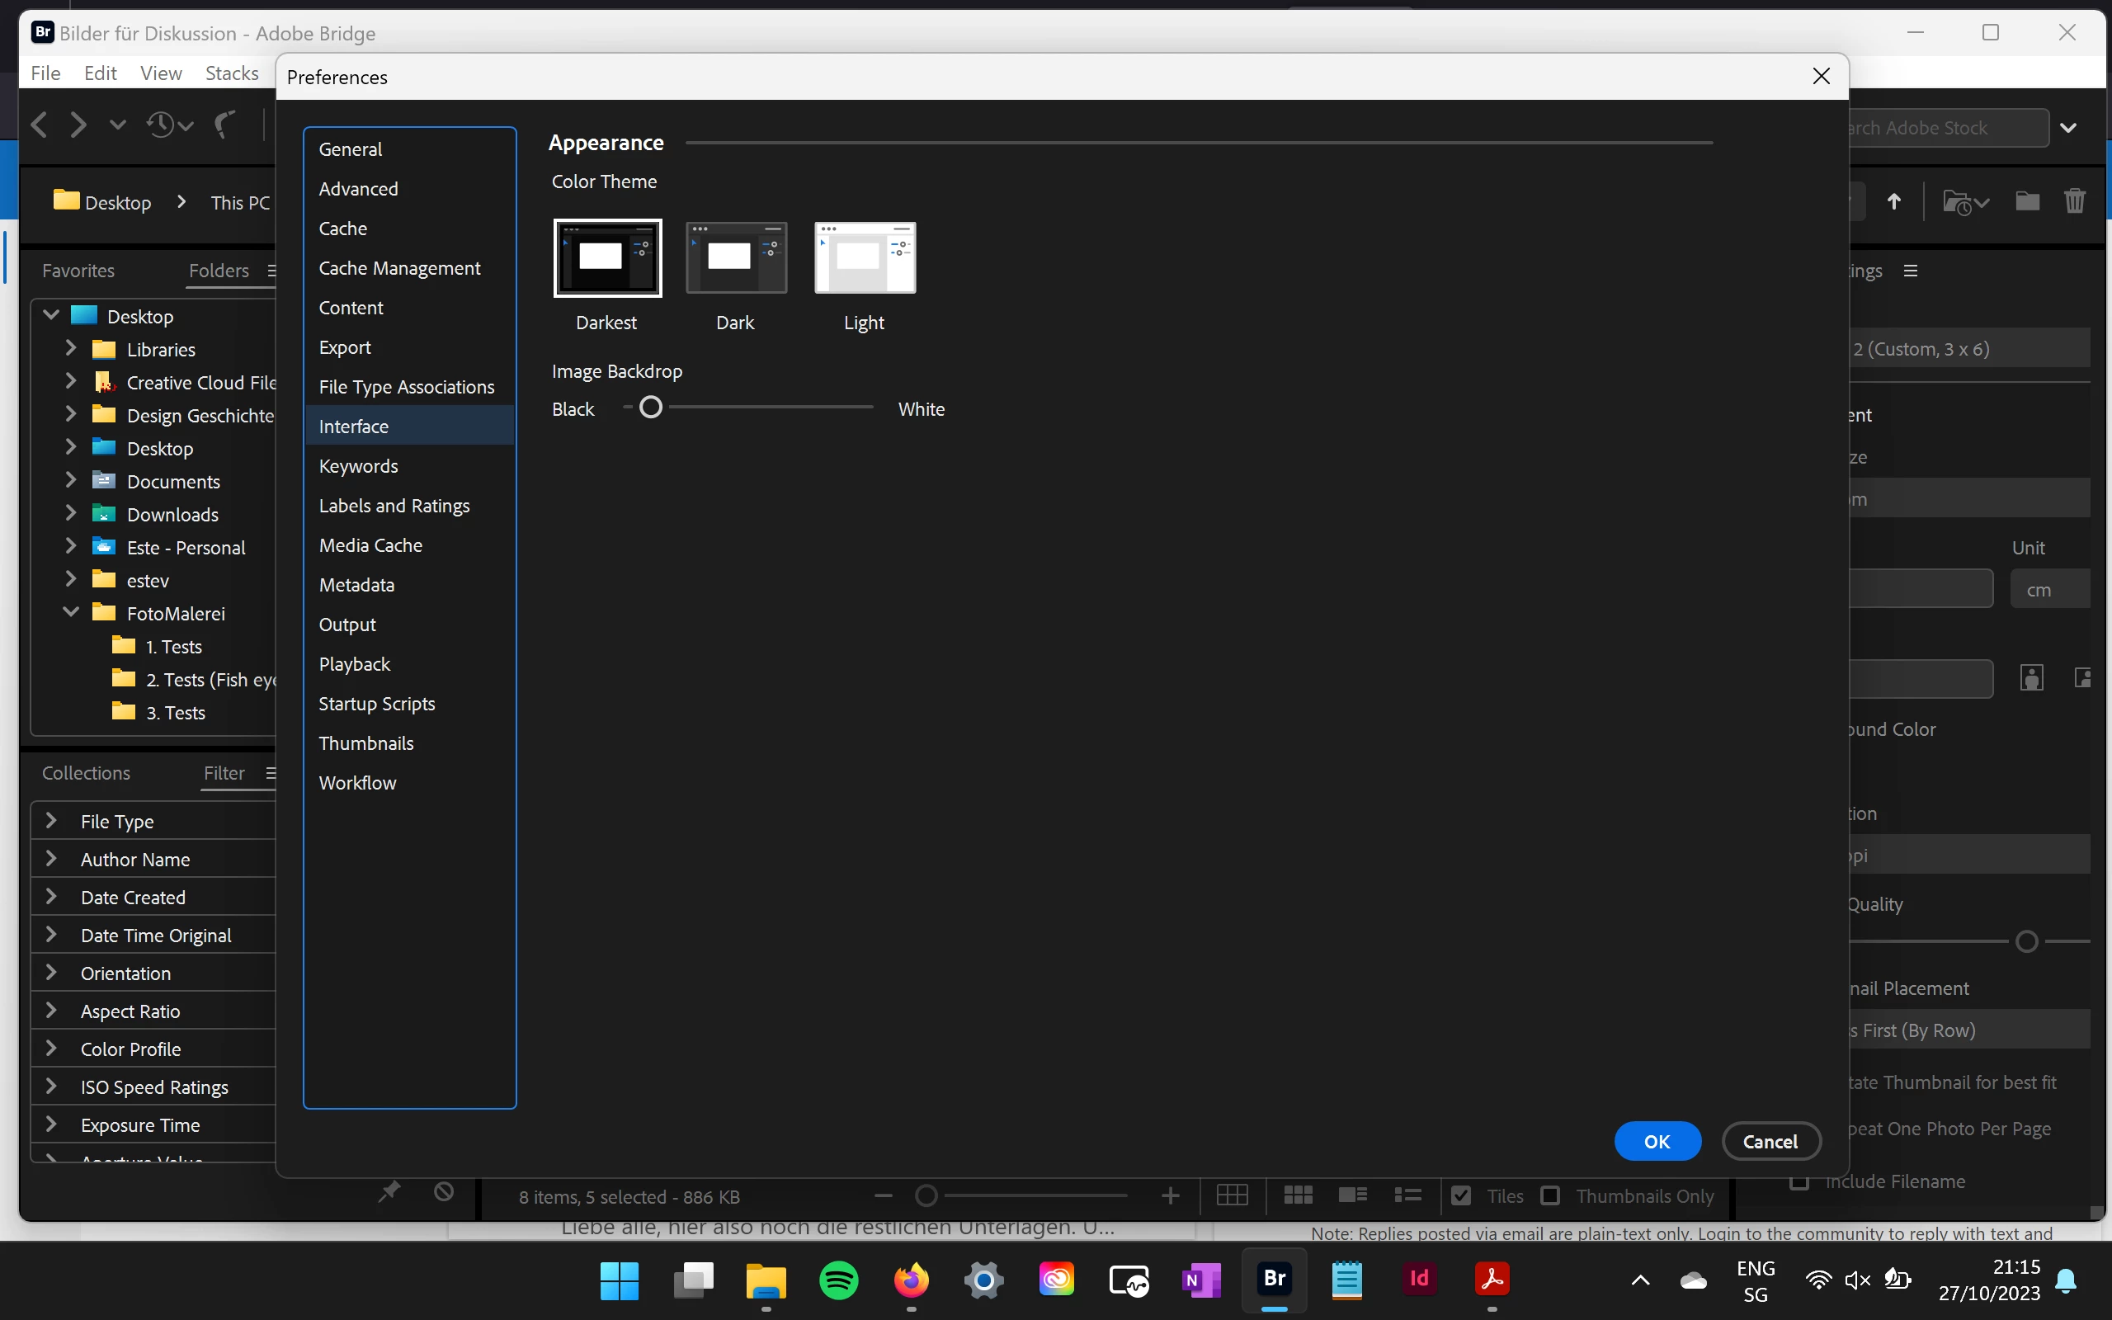Click the Image Backdrop slider handle
2112x1320 pixels.
click(x=650, y=408)
